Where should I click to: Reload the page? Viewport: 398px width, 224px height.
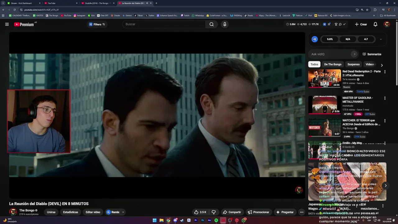(x=14, y=10)
